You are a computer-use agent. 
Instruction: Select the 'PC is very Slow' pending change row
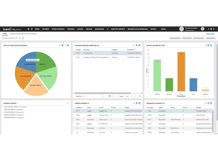108,53
